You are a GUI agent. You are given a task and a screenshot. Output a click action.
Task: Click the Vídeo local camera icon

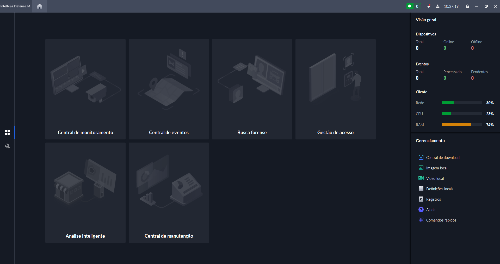tap(421, 178)
